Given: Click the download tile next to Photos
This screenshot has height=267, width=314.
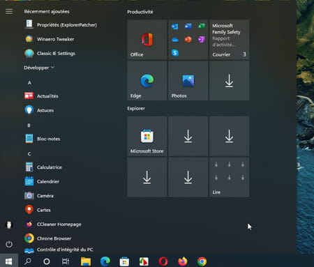Looking at the screenshot, I should (230, 81).
